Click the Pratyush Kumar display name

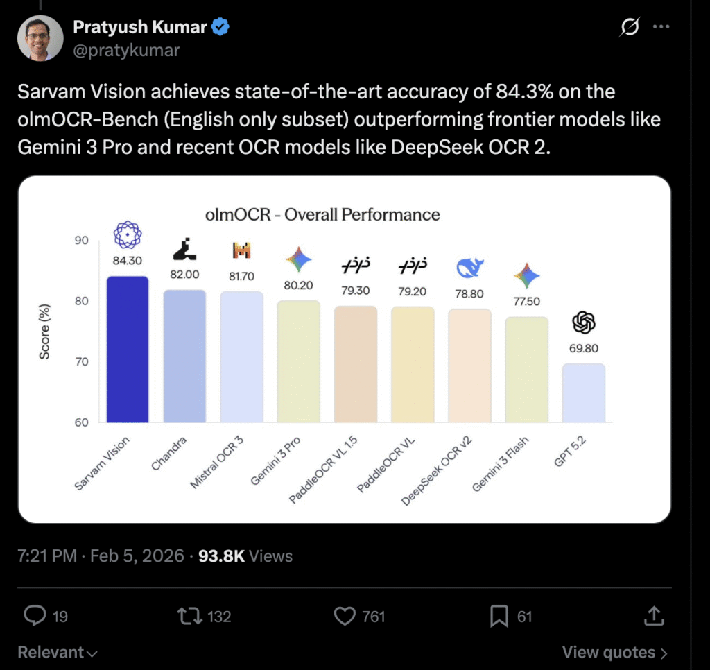141,28
